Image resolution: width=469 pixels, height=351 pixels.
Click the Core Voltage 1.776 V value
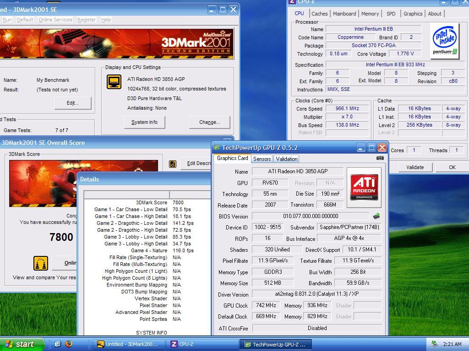[405, 54]
